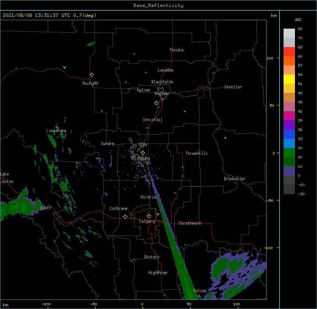Click the RedDeer city label
The image size is (317, 309).
coord(162,94)
